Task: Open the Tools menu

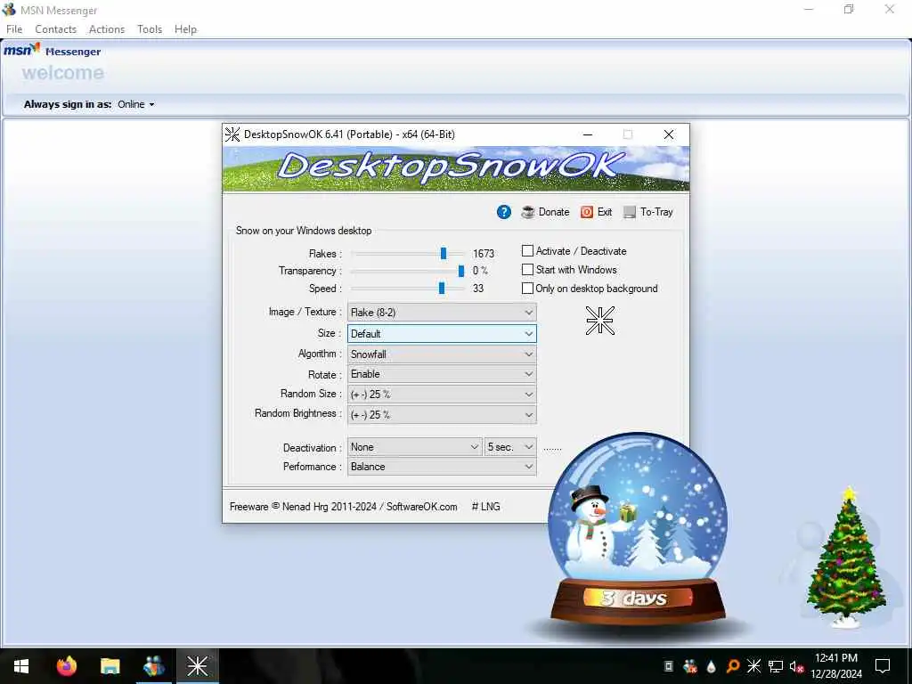Action: point(150,29)
